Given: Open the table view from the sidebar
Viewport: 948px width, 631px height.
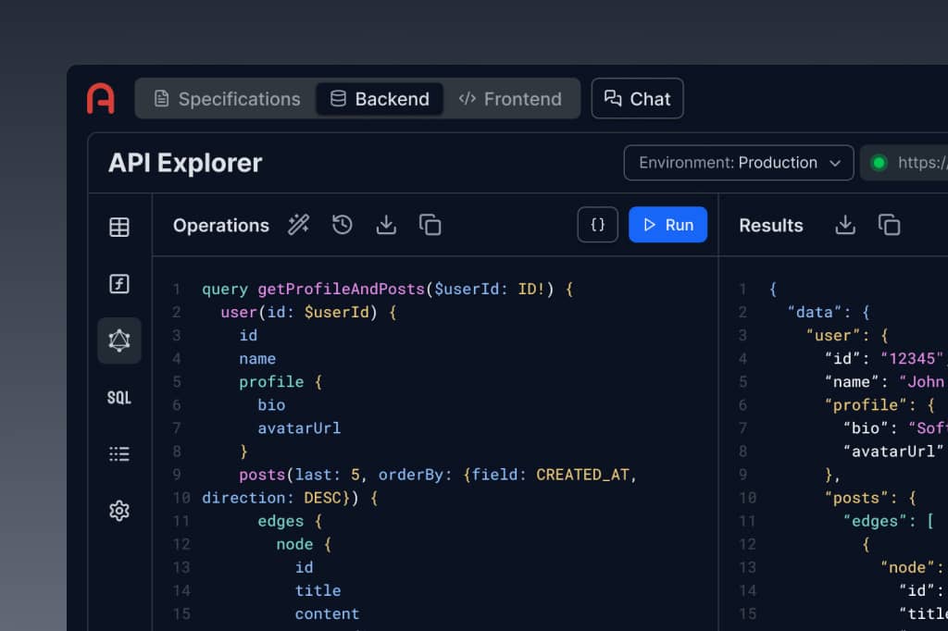Looking at the screenshot, I should click(x=118, y=227).
